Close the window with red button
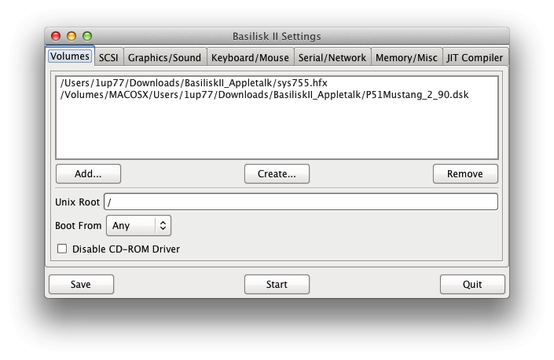 (x=56, y=36)
